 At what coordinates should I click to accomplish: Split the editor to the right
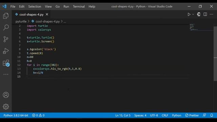[205, 14]
